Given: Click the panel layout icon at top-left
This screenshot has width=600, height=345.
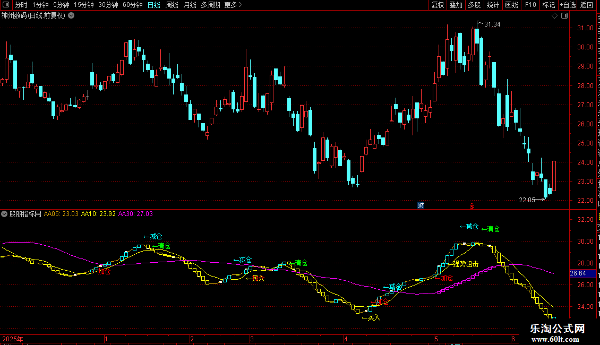Looking at the screenshot, I should (x=6, y=5).
